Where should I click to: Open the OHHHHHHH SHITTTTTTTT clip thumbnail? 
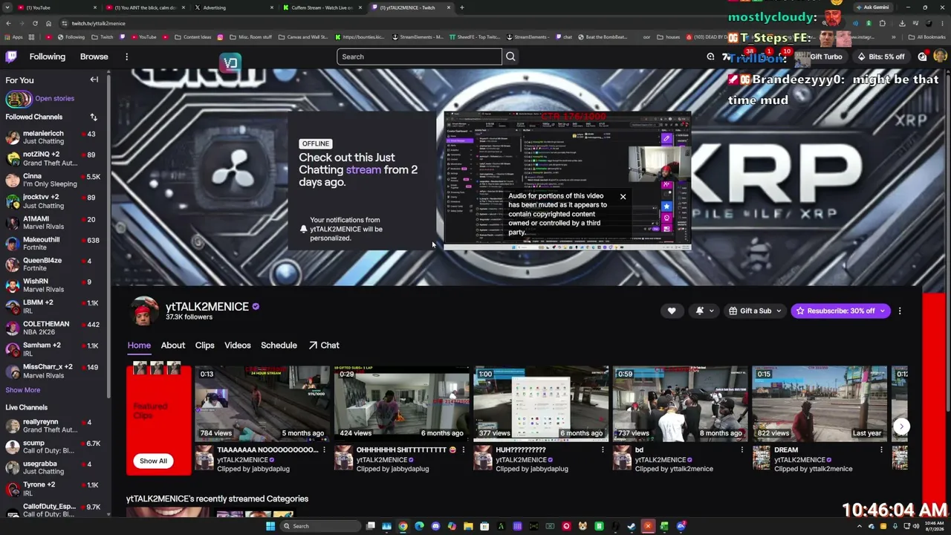pyautogui.click(x=401, y=403)
